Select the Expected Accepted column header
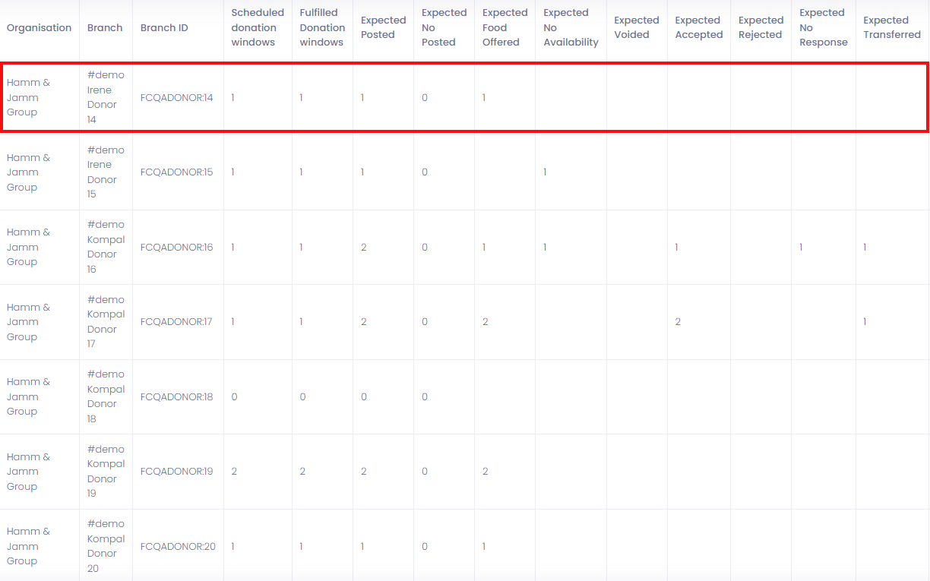Screen dimensions: 930x581 tap(698, 27)
